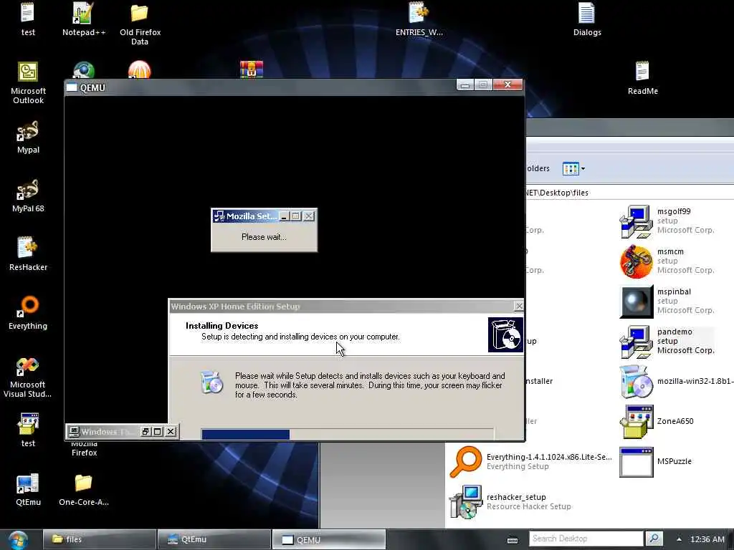Select the MSPuzzle file

[x=655, y=462]
